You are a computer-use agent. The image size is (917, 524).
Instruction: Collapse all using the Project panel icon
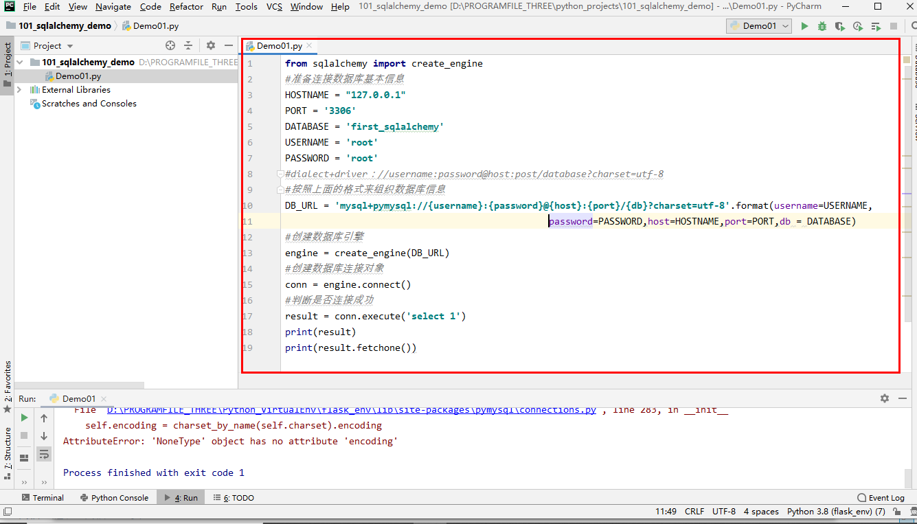pyautogui.click(x=188, y=45)
